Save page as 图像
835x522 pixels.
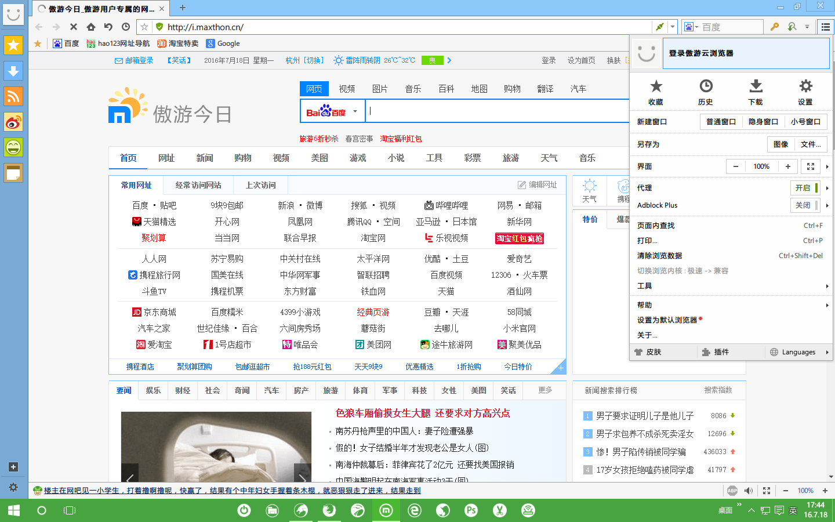pyautogui.click(x=780, y=144)
